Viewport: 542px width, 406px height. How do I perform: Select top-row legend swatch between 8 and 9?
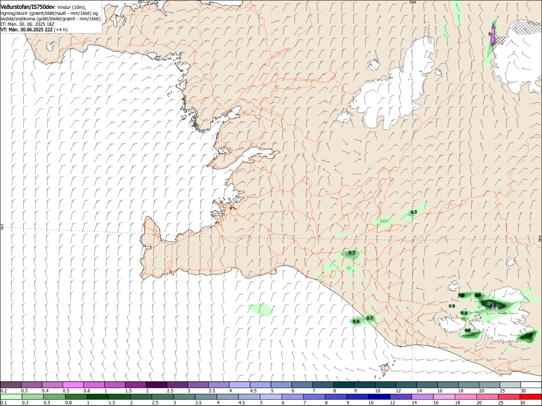pyautogui.click(x=343, y=385)
